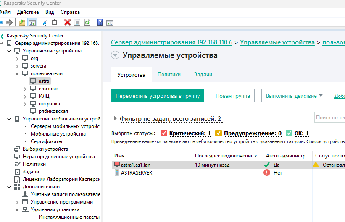
Task: Click the servera group monitor icon
Action: coord(25,66)
